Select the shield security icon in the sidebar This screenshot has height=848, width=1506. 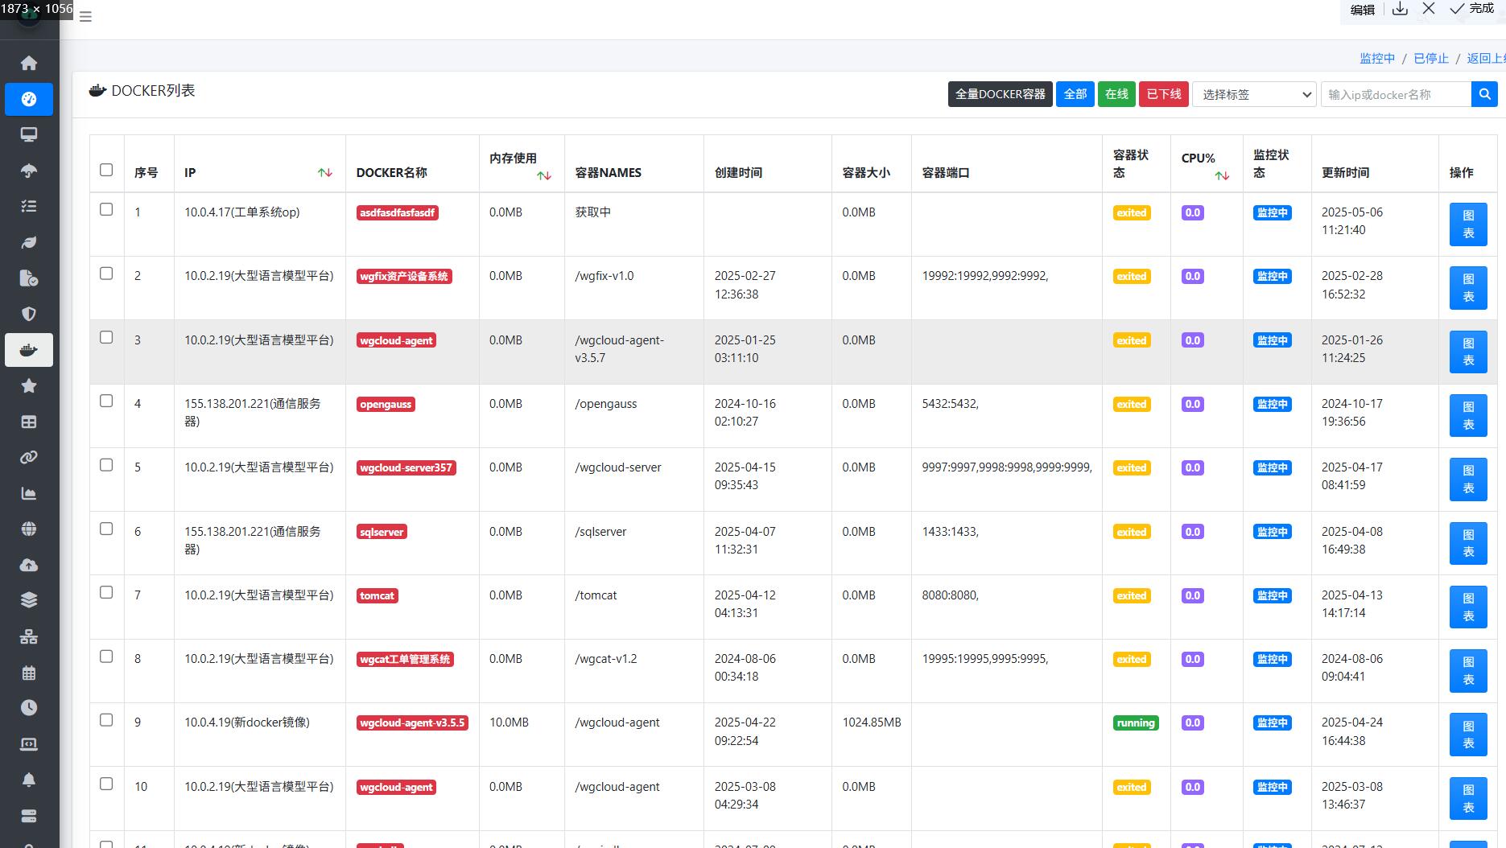(29, 314)
